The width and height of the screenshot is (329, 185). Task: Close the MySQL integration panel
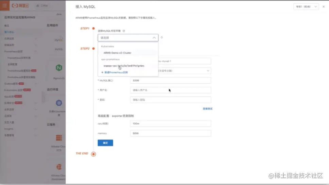[324, 7]
